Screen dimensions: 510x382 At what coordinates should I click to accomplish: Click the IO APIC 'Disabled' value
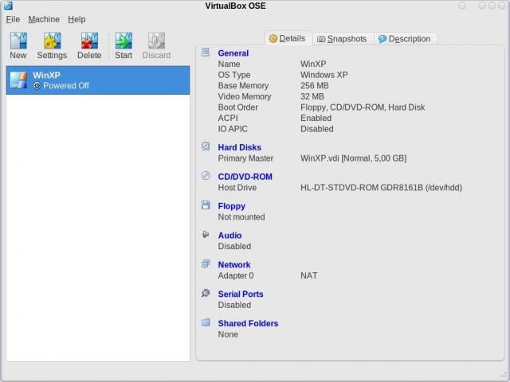317,129
